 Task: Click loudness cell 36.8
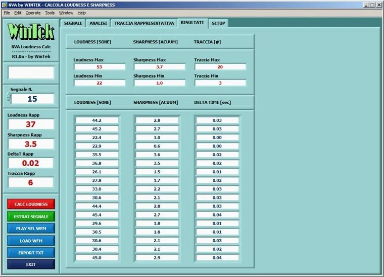tap(97, 163)
